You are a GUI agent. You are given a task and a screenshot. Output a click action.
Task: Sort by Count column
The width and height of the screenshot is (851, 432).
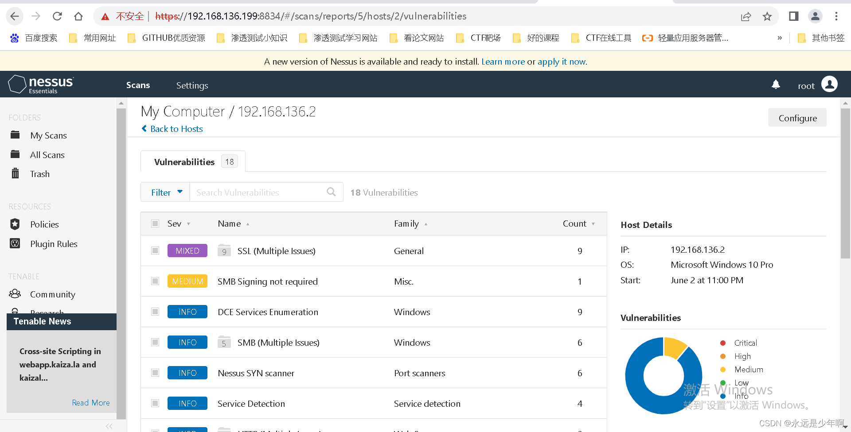coord(578,224)
